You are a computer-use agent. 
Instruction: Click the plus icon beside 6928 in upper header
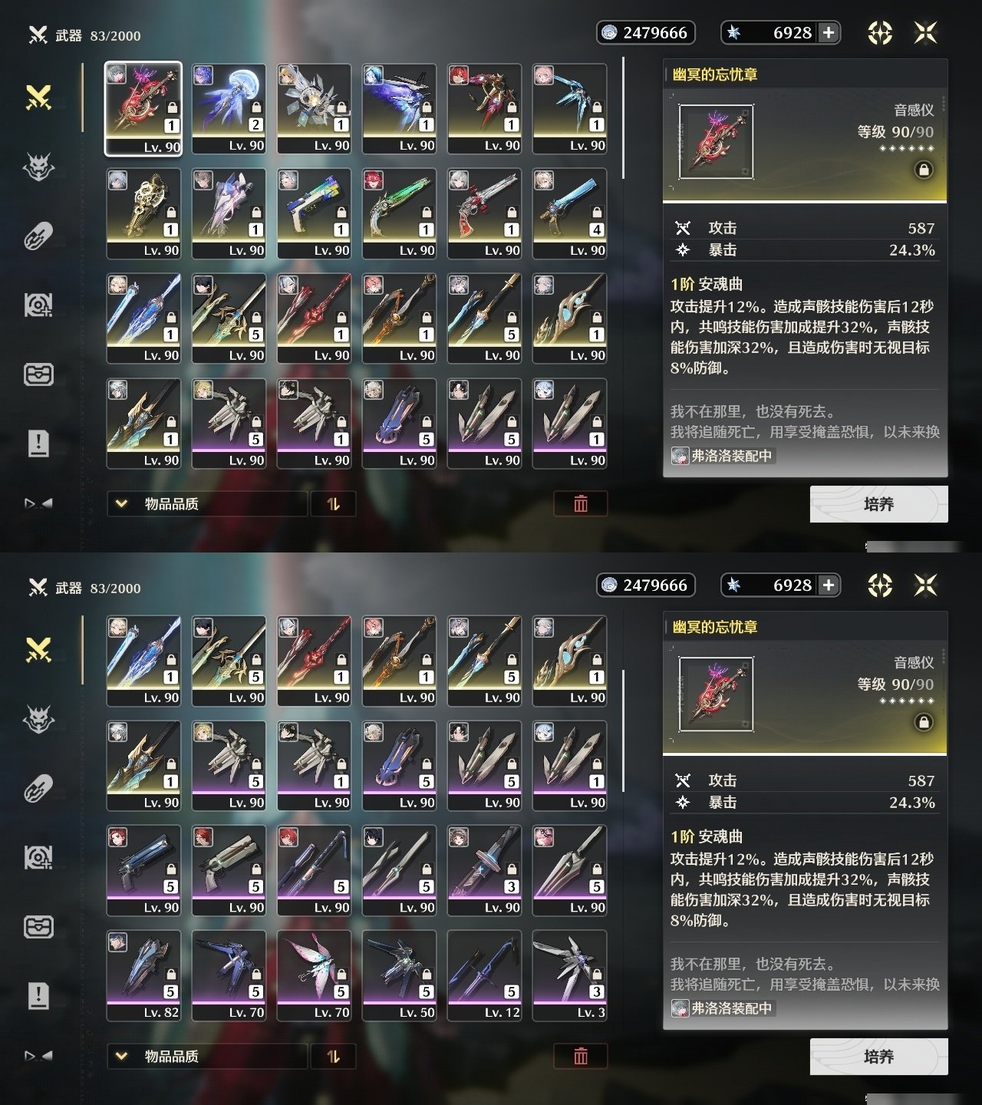click(829, 32)
